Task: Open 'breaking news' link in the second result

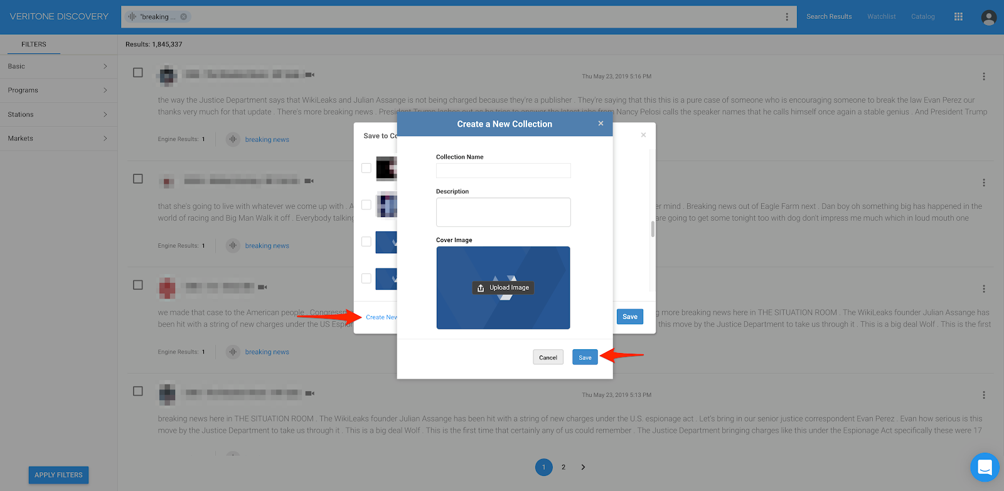Action: 267,246
